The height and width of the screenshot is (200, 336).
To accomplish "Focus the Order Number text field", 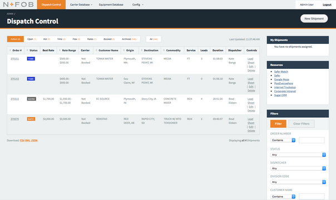I will 312,140.
